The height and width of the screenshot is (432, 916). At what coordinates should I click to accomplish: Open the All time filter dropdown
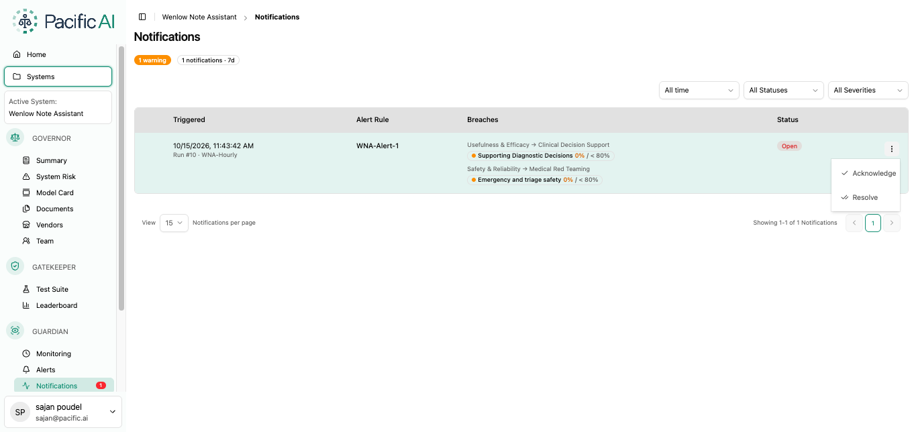point(699,90)
